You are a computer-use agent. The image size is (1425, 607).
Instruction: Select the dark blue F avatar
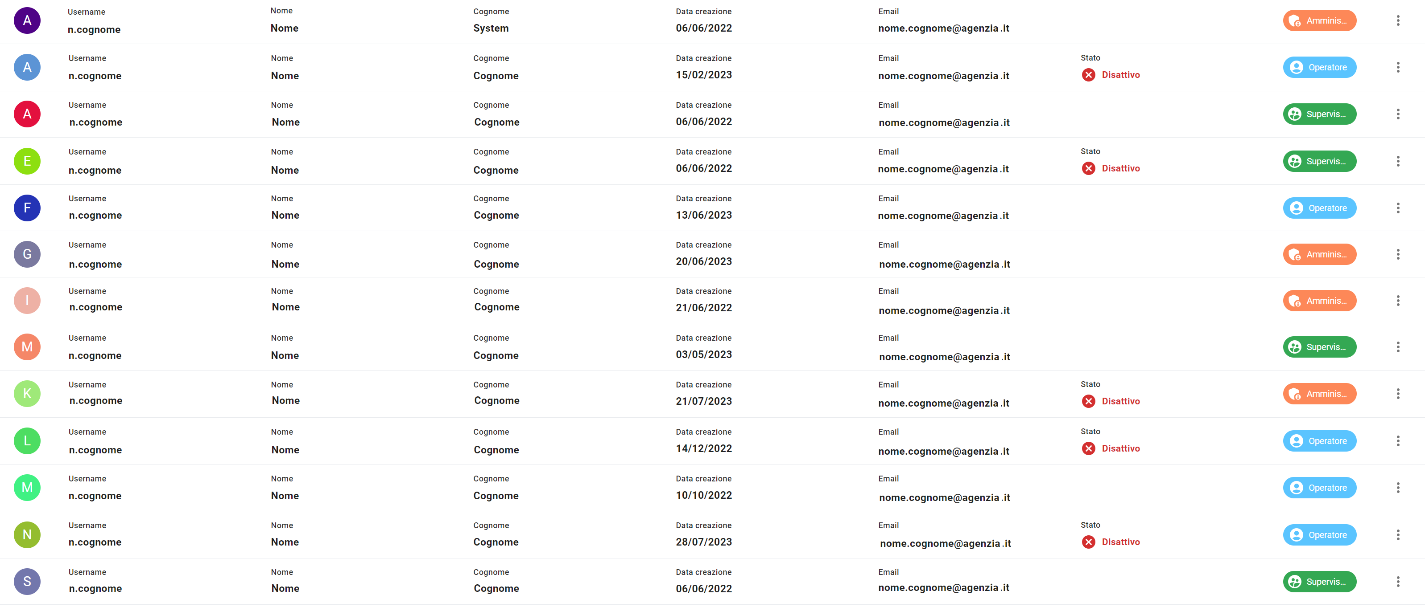tap(27, 208)
